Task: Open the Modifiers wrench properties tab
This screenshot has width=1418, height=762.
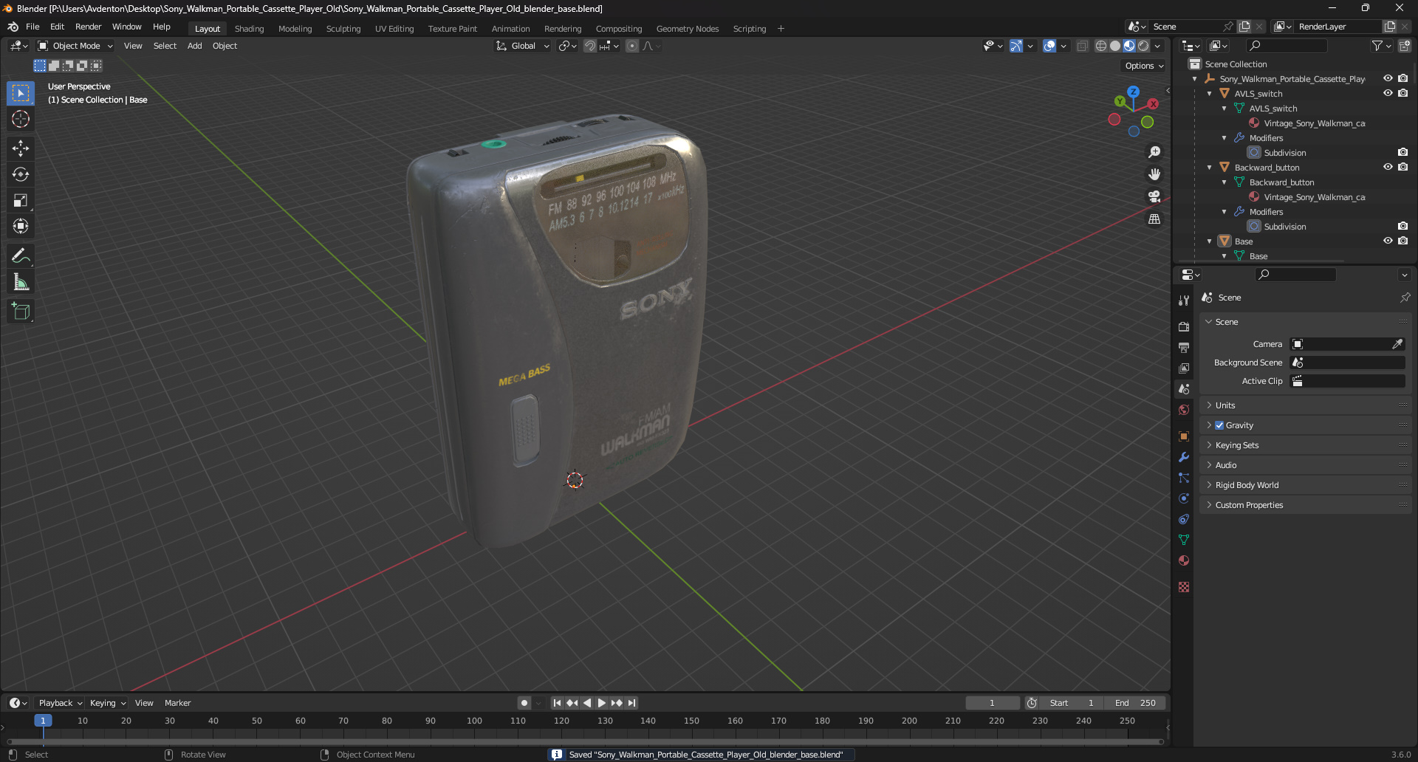Action: point(1184,457)
